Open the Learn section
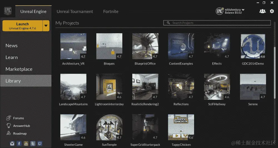The height and width of the screenshot is (148, 278). pos(11,57)
